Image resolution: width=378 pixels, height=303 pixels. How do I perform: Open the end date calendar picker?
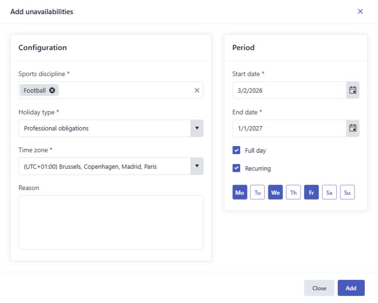352,128
